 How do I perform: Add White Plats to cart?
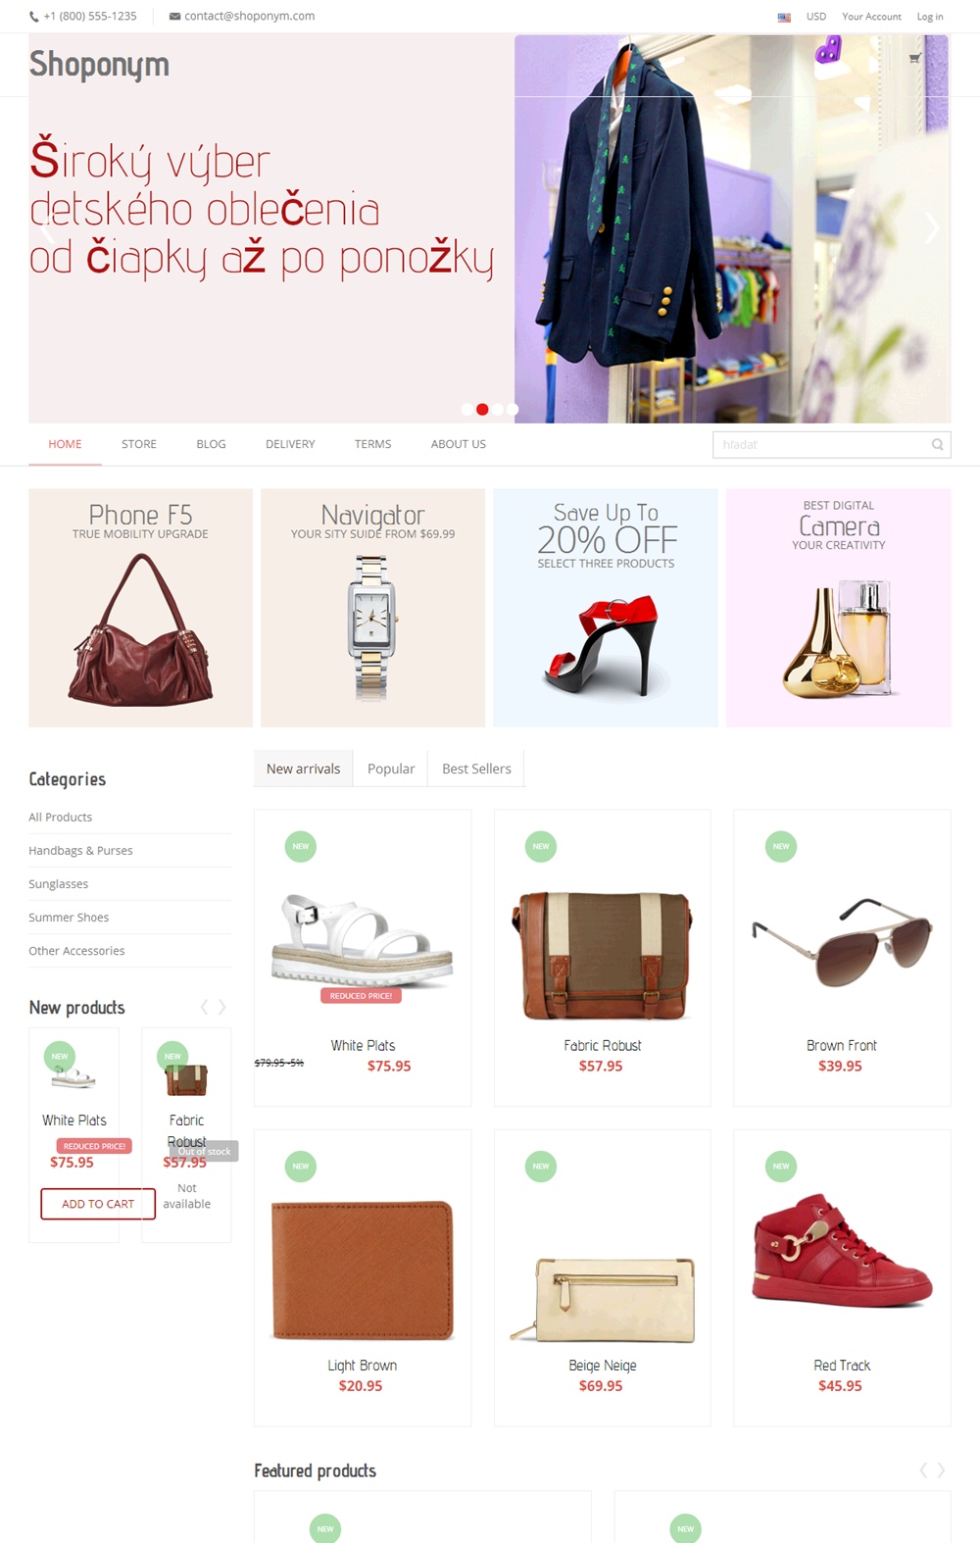click(x=98, y=1204)
